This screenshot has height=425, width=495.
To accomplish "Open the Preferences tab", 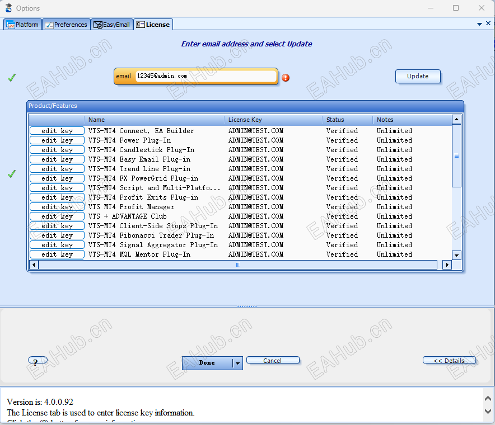I will [66, 25].
